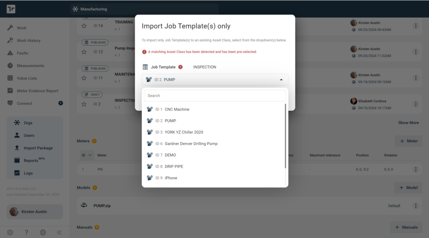Screen dimensions: 429x238
Task: Click the PSI meter name
Action: [x=100, y=169]
